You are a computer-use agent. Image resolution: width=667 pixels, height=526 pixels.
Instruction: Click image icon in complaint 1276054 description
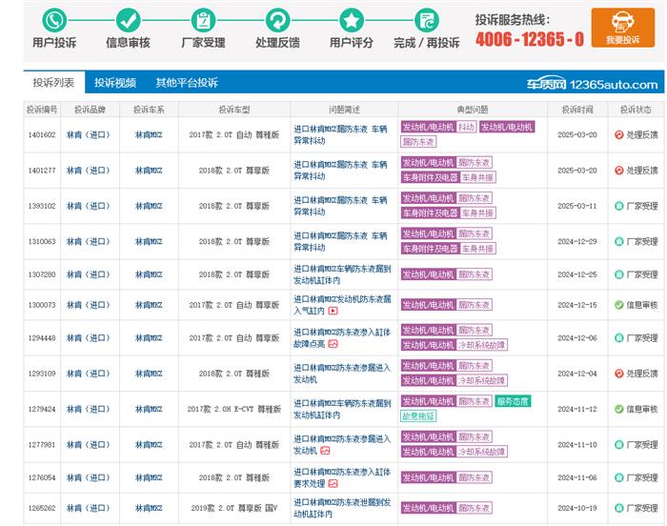point(333,483)
